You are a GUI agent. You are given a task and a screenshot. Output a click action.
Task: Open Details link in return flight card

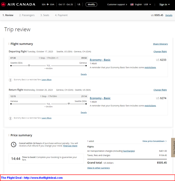click(84, 112)
